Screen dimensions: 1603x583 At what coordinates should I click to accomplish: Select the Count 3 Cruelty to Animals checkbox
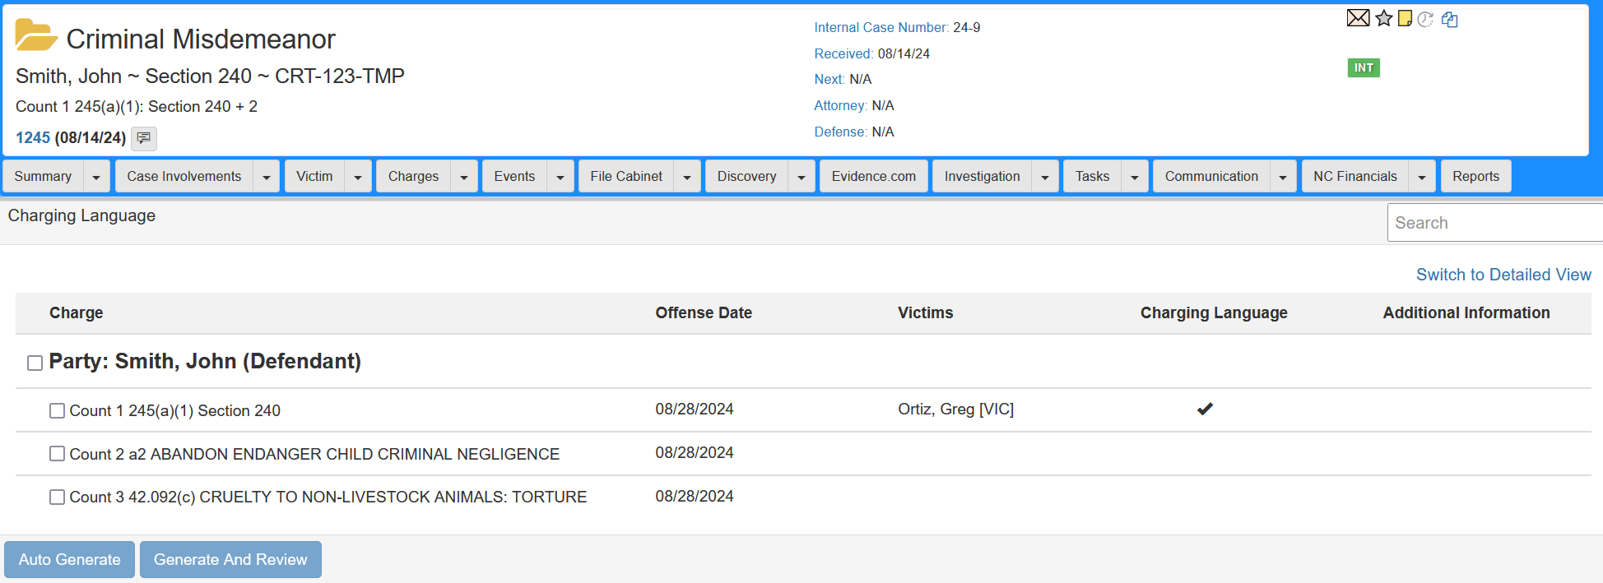click(57, 497)
